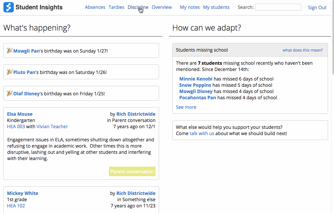
Task: Click the yellow Parent conversation badge
Action: [x=132, y=172]
